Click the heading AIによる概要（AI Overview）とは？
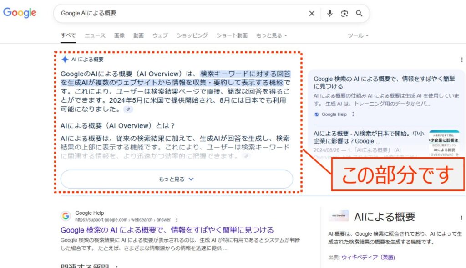Viewport: 466px width, 268px height. (118, 126)
